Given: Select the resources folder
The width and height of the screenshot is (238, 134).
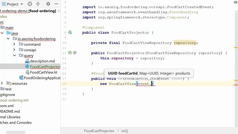Looking at the screenshot, I should (x=19, y=83).
